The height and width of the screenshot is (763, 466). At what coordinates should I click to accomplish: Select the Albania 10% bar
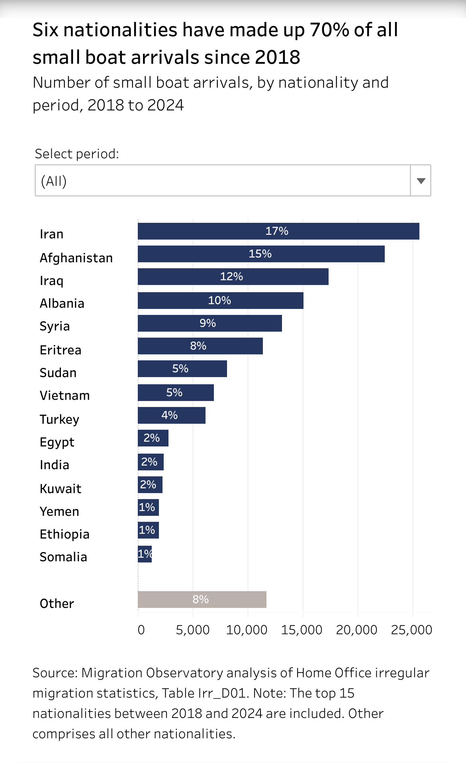pos(220,301)
